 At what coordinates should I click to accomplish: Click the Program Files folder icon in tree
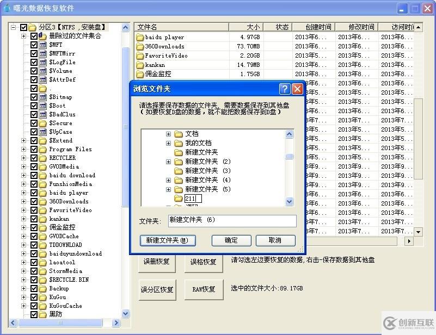pyautogui.click(x=43, y=150)
